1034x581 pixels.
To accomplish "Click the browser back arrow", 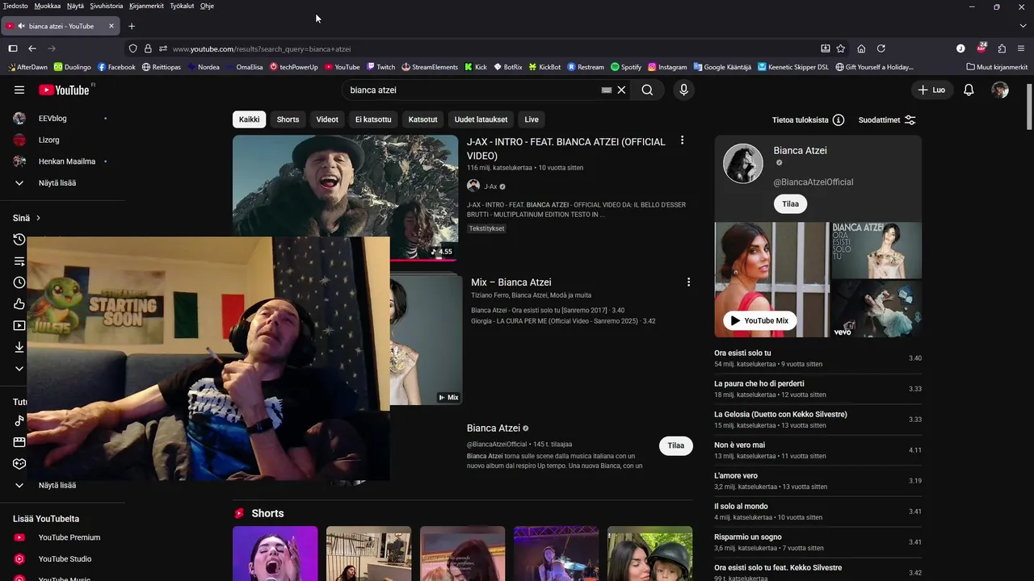I will tap(32, 48).
